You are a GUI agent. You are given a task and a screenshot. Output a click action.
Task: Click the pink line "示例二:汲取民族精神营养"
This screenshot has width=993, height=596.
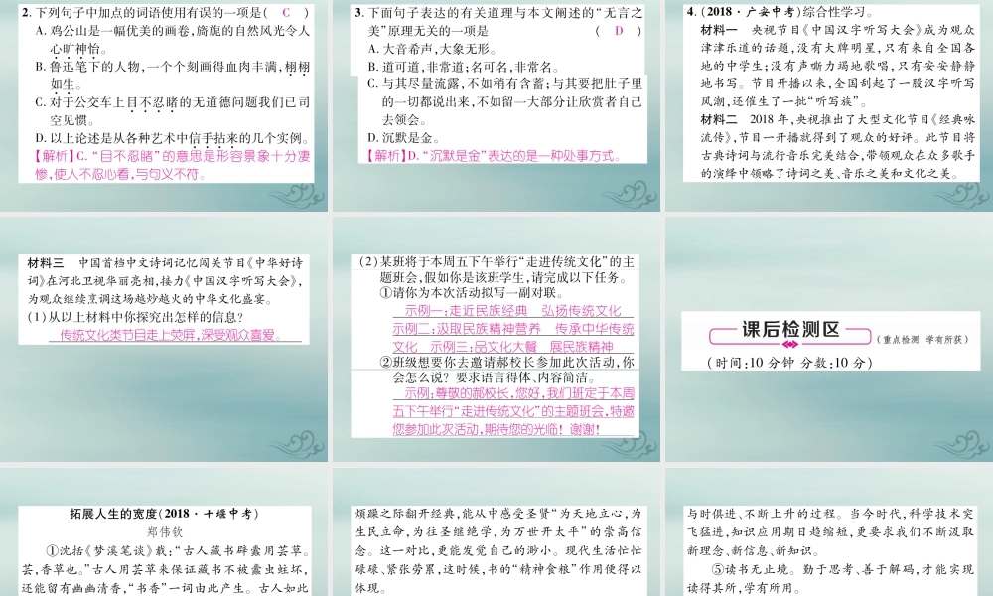tap(513, 328)
